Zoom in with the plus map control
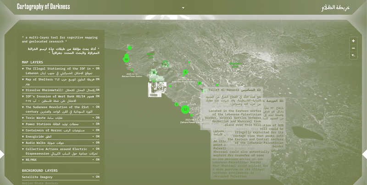367x185 pixels. pyautogui.click(x=353, y=41)
